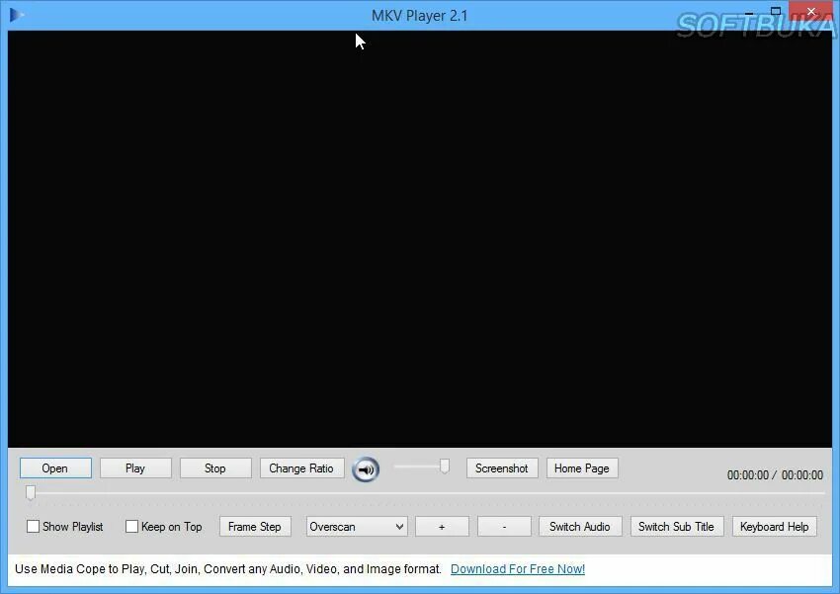840x594 pixels.
Task: Maximize the MKV Player window
Action: (775, 11)
